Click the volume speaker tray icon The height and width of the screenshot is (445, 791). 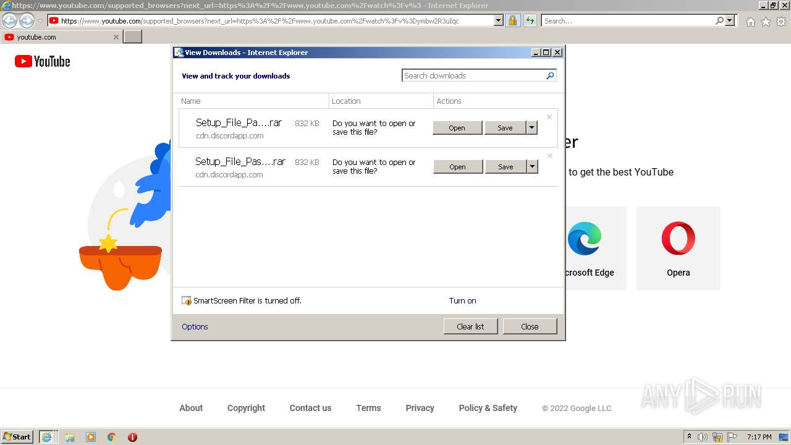(x=703, y=437)
